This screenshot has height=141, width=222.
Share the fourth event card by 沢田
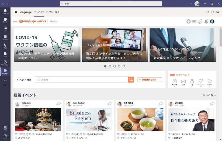point(212,104)
